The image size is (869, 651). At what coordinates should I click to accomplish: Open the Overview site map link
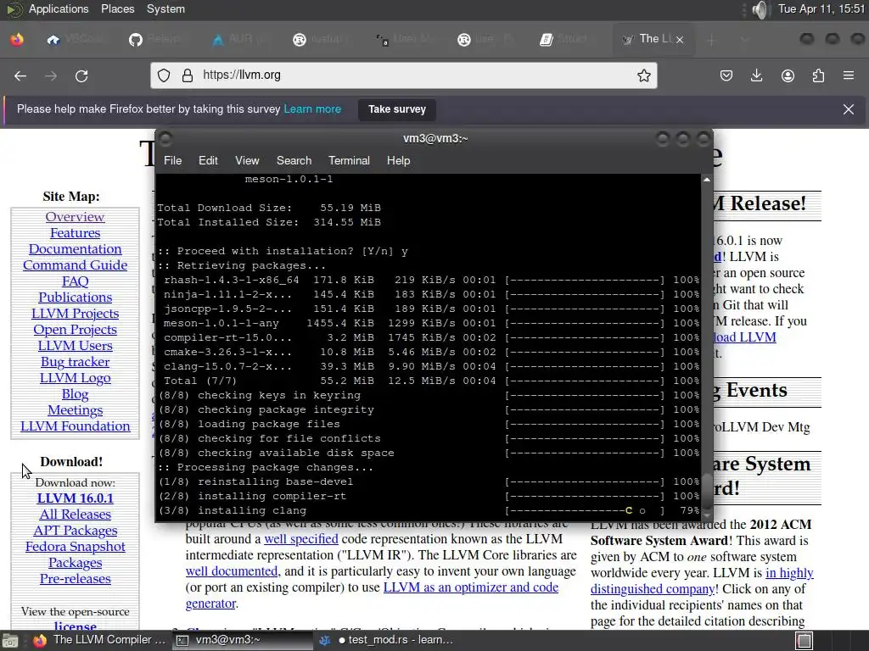point(75,217)
